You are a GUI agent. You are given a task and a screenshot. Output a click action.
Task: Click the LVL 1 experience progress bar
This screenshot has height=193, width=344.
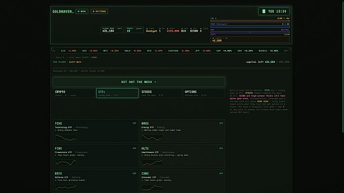pyautogui.click(x=250, y=21)
